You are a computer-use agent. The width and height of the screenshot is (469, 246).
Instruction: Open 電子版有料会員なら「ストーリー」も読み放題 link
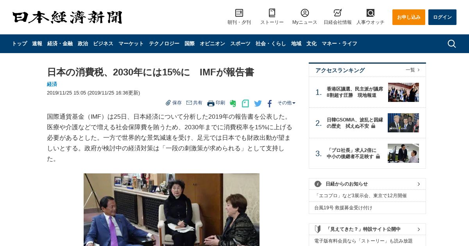click(363, 241)
